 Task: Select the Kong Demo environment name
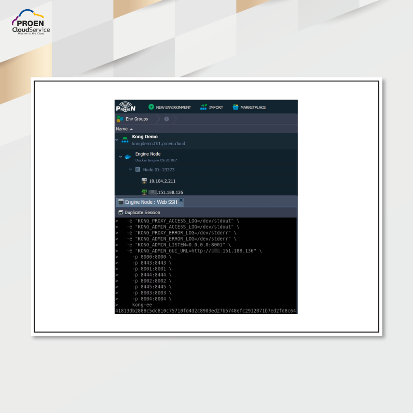(x=145, y=137)
